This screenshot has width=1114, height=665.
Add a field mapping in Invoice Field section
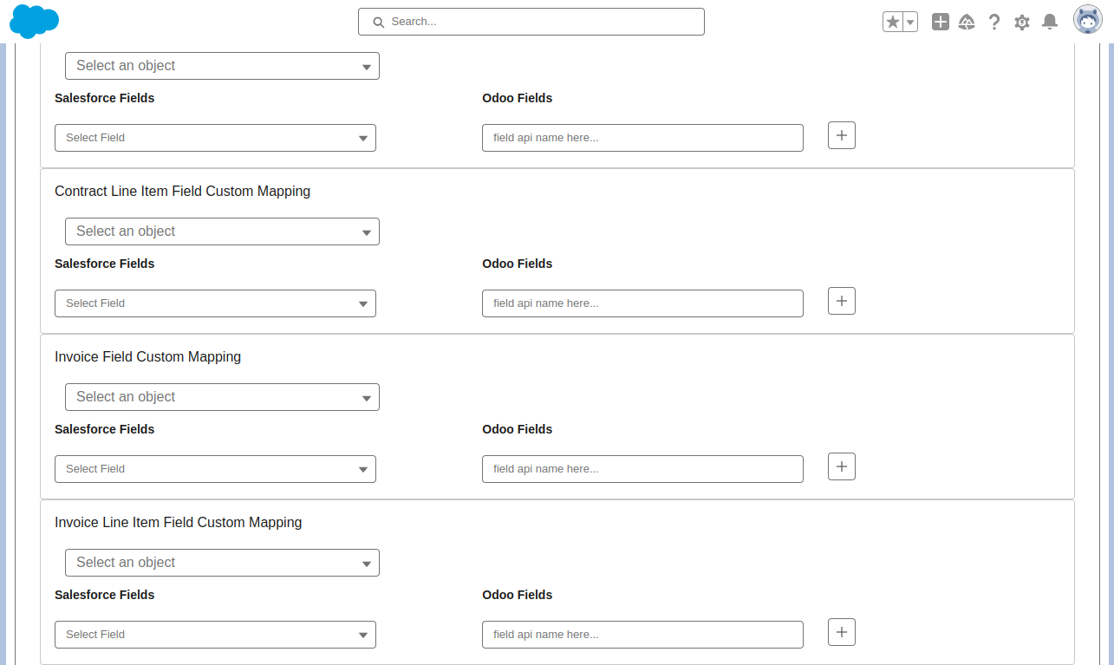[841, 466]
